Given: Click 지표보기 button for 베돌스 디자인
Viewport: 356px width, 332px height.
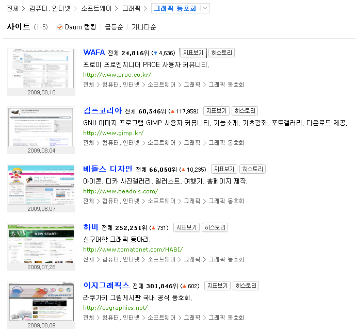Looking at the screenshot, I should coord(224,169).
